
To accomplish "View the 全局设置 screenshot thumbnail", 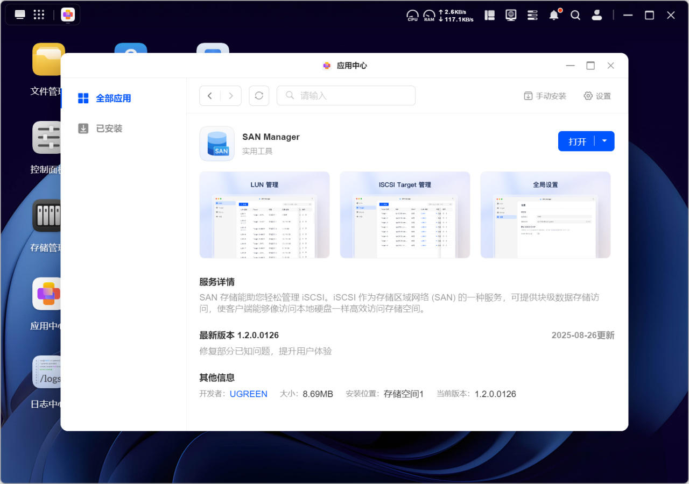I will 545,215.
